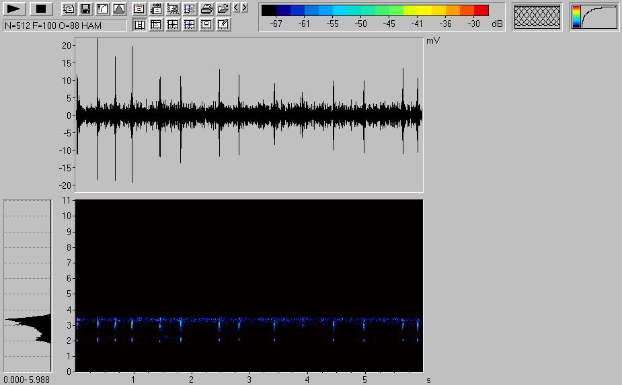Click the bell-shaped spectrum icon in toolbar
The image size is (622, 385).
118,9
